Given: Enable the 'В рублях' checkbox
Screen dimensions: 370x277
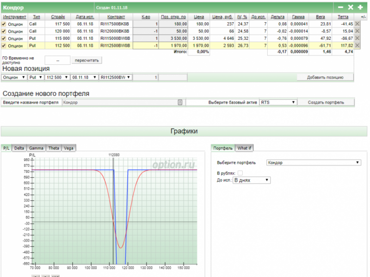Looking at the screenshot, I should tap(240, 173).
